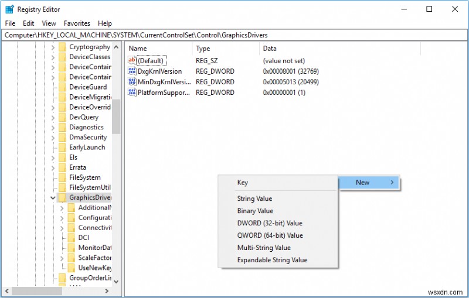Expand the DeviceClasses key
This screenshot has height=298, width=469.
tap(53, 57)
